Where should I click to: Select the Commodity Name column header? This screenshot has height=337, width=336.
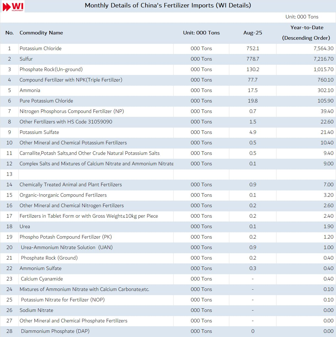[x=41, y=33]
